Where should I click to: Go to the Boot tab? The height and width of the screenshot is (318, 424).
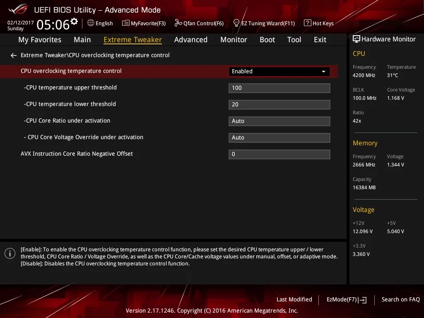point(267,40)
